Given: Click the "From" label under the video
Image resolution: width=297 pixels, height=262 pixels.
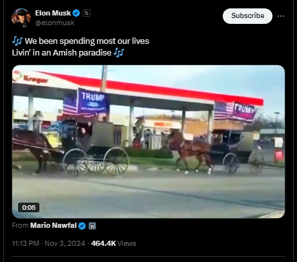Looking at the screenshot, I should coord(20,225).
